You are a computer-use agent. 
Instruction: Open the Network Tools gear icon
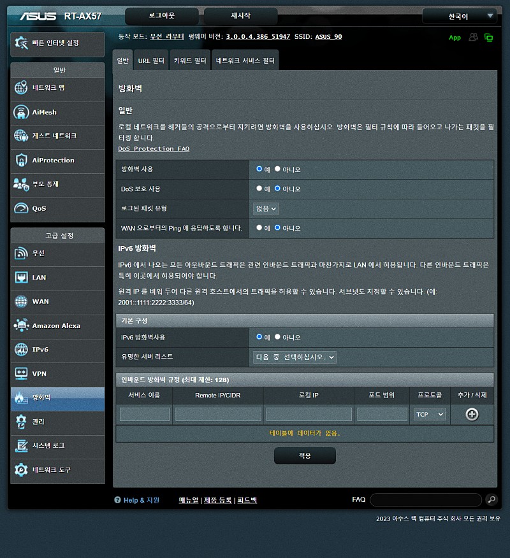pos(21,469)
